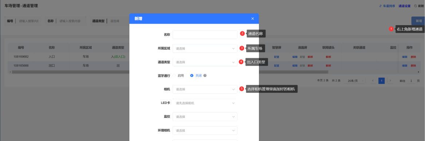Click the 智慧屏 column header
425x141 pixels.
pyautogui.click(x=276, y=47)
